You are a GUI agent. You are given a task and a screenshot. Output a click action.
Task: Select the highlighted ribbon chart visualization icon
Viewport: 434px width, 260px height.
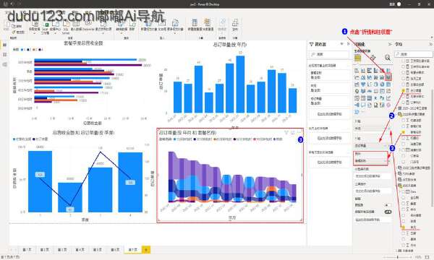point(388,77)
